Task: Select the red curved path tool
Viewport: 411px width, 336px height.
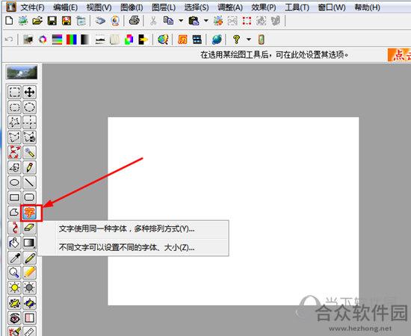Action: tap(14, 227)
